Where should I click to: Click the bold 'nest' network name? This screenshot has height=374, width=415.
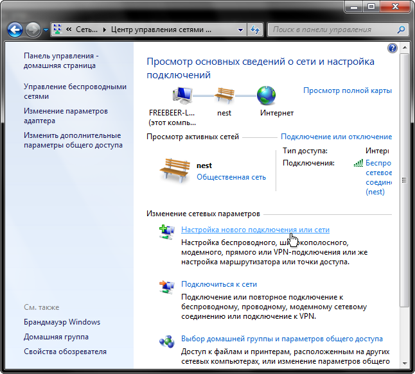204,166
